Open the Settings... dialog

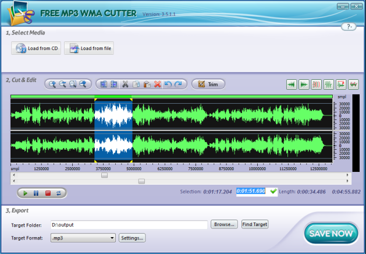coord(132,238)
